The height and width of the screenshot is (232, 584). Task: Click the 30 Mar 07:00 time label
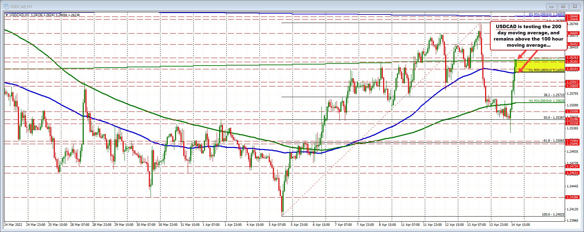[146, 225]
